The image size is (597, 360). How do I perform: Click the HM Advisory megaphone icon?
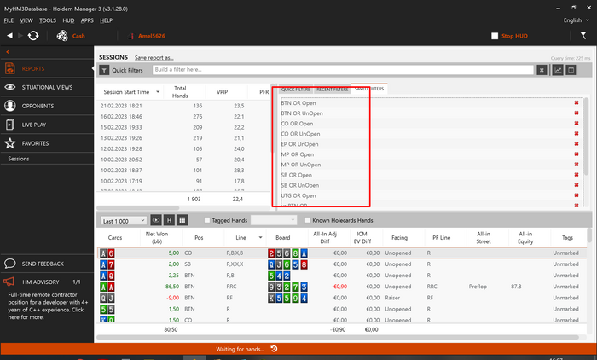[x=9, y=282]
